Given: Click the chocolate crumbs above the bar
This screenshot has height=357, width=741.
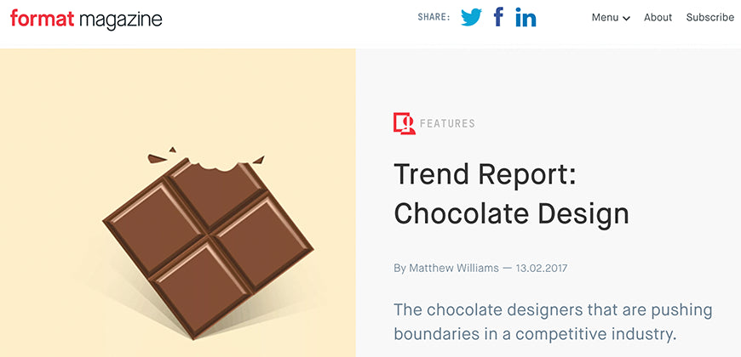Looking at the screenshot, I should [x=158, y=157].
